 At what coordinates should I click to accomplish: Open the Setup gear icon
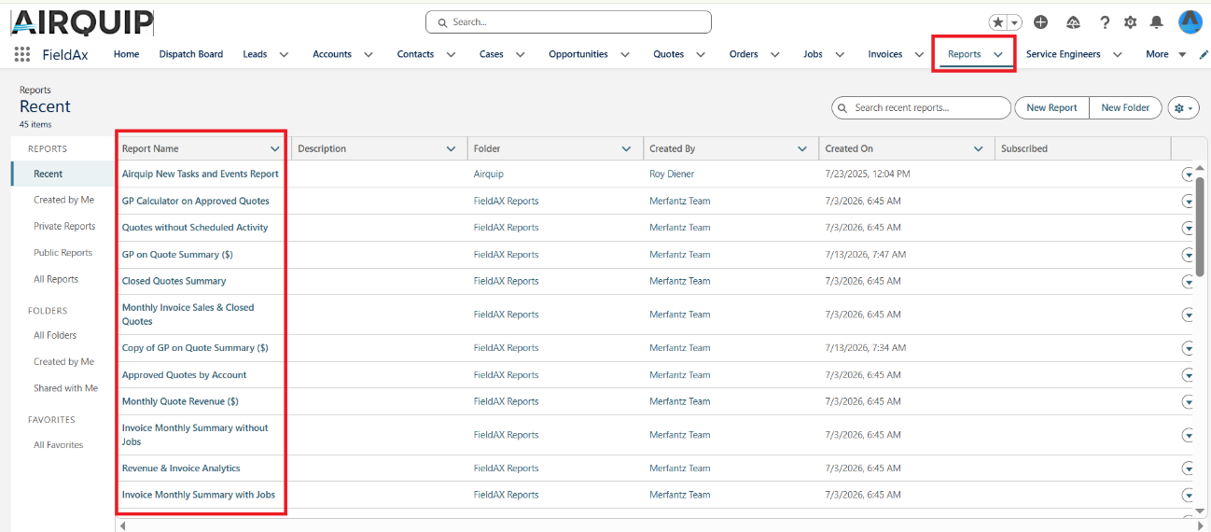[1131, 22]
